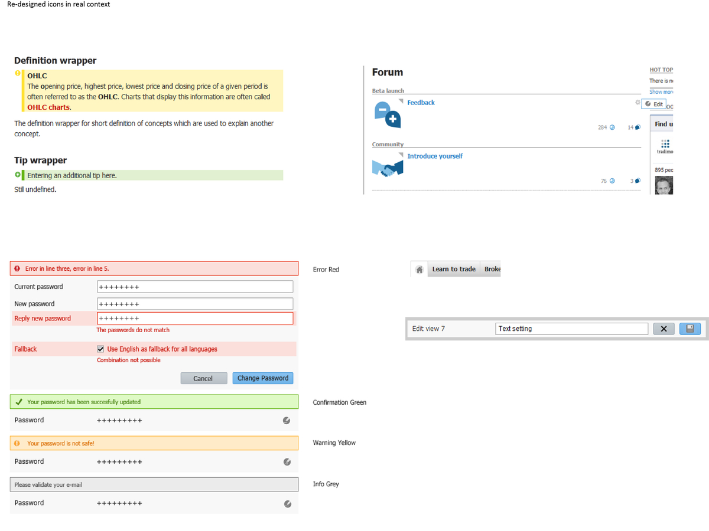The height and width of the screenshot is (531, 709).
Task: Click the handshake icon for Introduce yourself
Action: click(388, 167)
